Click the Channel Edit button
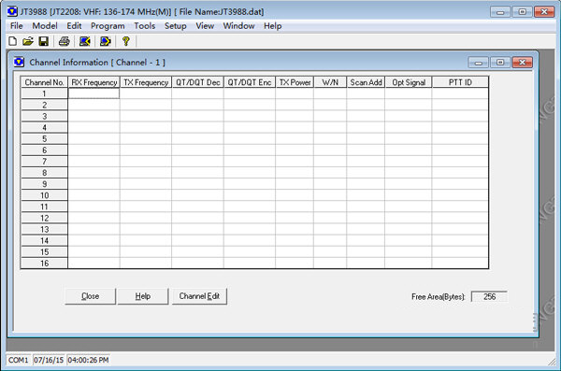 point(199,296)
